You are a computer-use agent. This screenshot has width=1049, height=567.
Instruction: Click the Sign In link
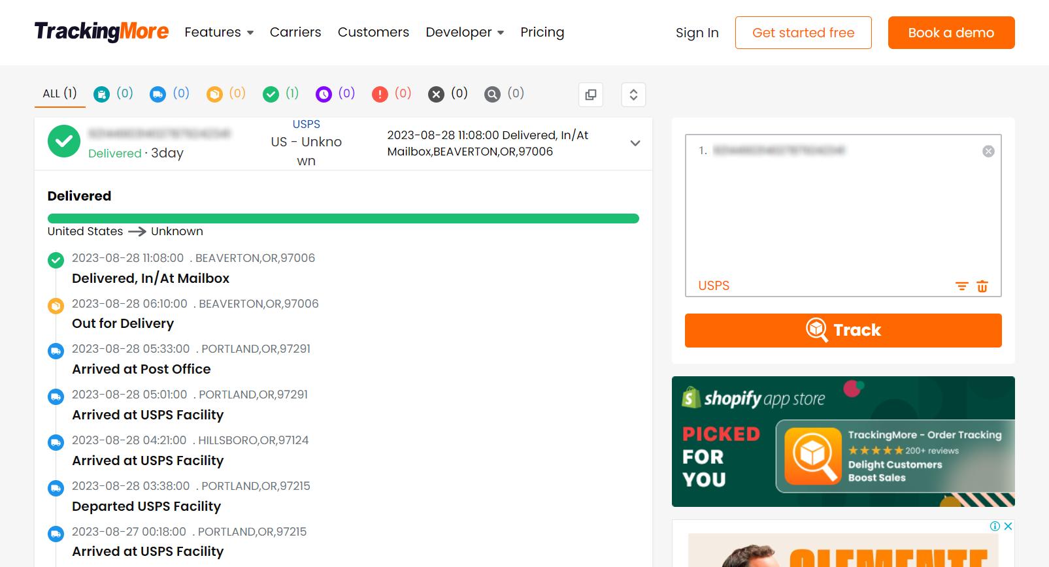pos(697,33)
